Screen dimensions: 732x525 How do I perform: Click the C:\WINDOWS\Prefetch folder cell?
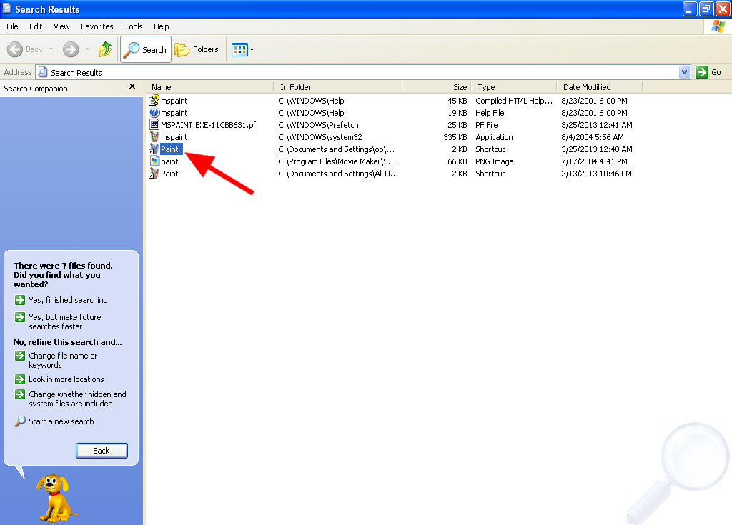[x=318, y=125]
